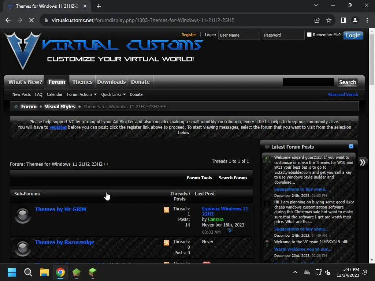Open the Visual Styles breadcrumb link
The image size is (375, 281).
point(60,106)
